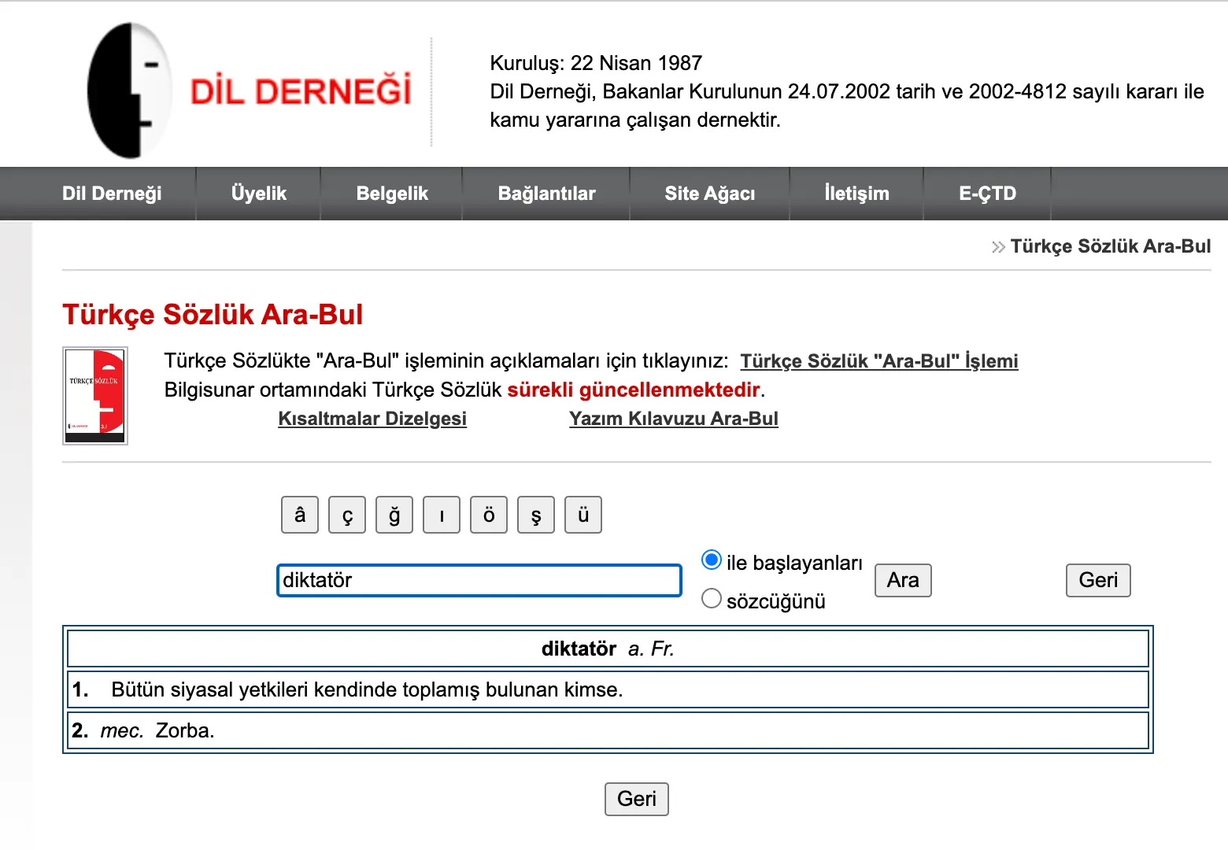This screenshot has height=850, width=1228.
Task: Select the 'ile başlayanları' radio option
Action: (712, 560)
